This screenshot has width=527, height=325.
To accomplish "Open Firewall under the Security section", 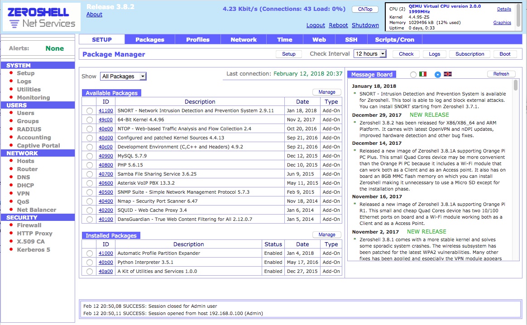I will point(29,225).
